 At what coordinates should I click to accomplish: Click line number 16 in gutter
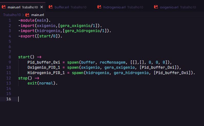[9, 99]
